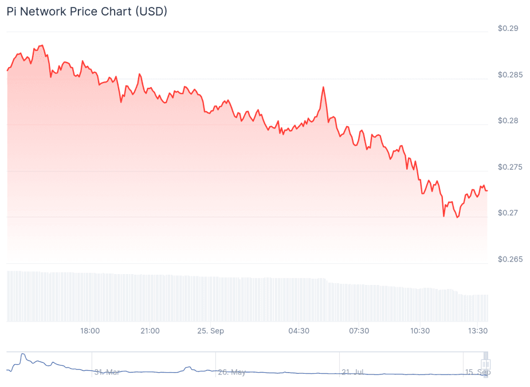Click the $0.28 price axis label
Viewport: 530px width, 387px height.
[x=508, y=121]
